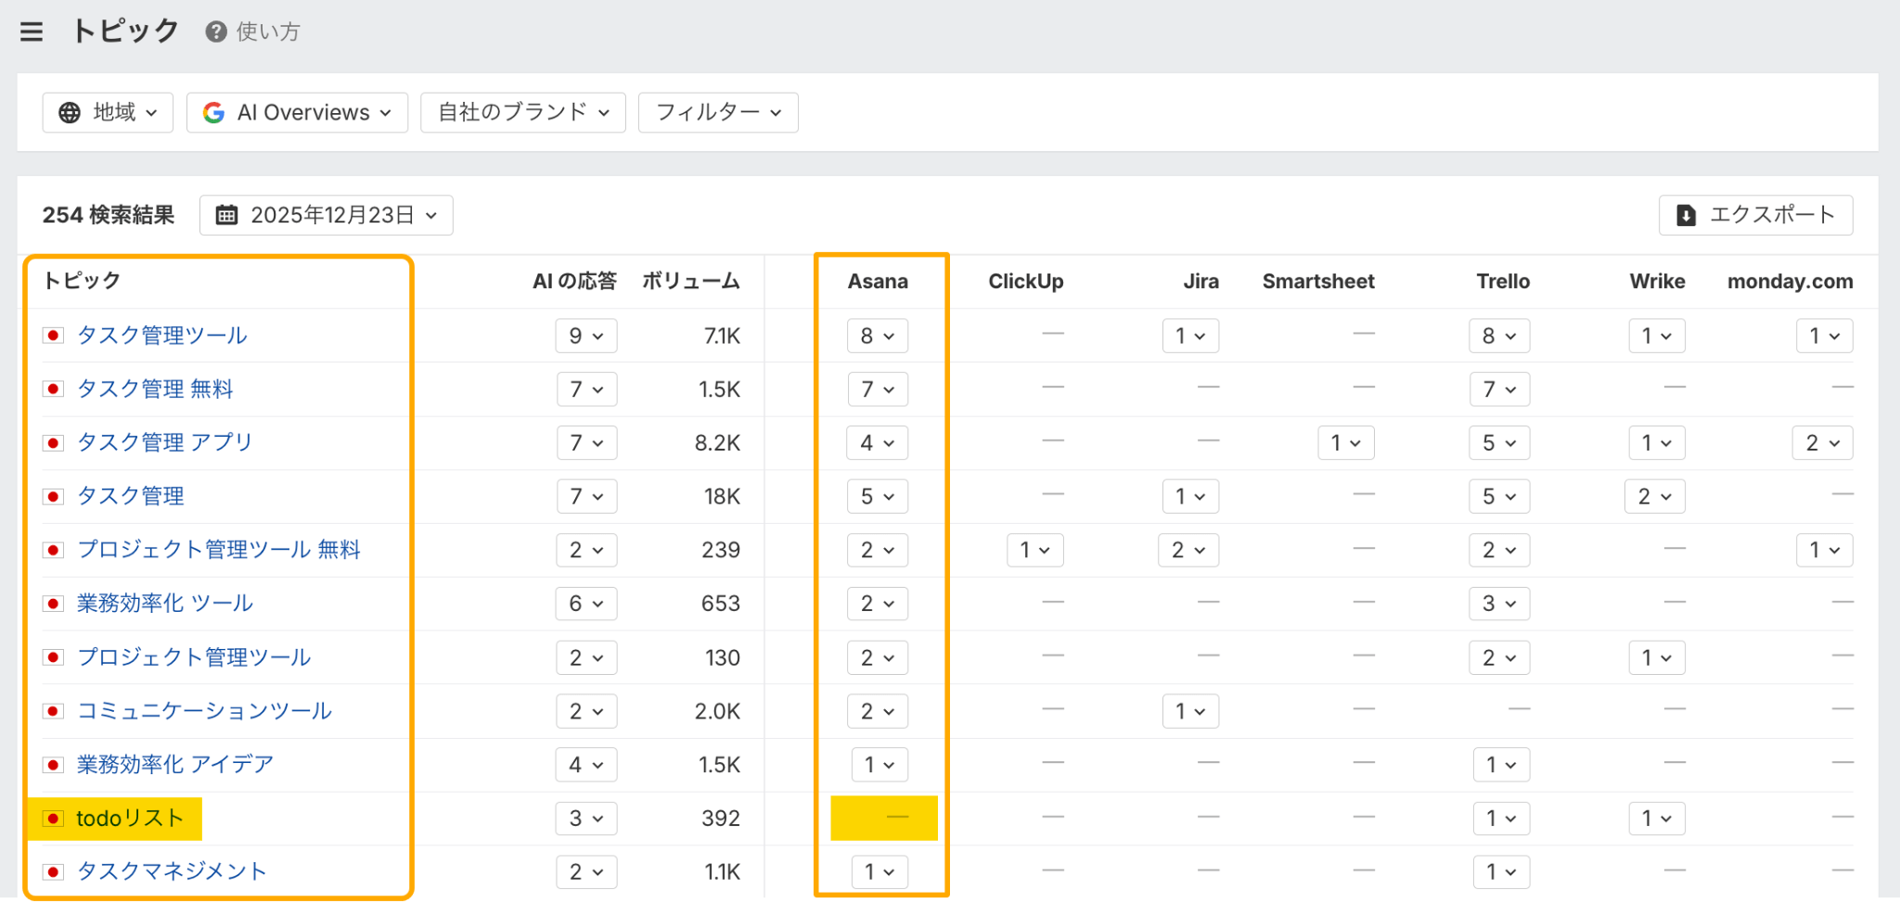
Task: Click the calendar icon beside the date
Action: coord(226,215)
